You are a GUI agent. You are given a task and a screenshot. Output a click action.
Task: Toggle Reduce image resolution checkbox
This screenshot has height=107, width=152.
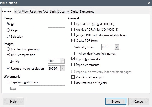(x=8, y=68)
